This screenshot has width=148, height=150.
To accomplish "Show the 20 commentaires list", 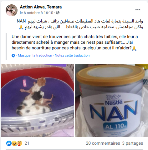I will tap(103, 143).
